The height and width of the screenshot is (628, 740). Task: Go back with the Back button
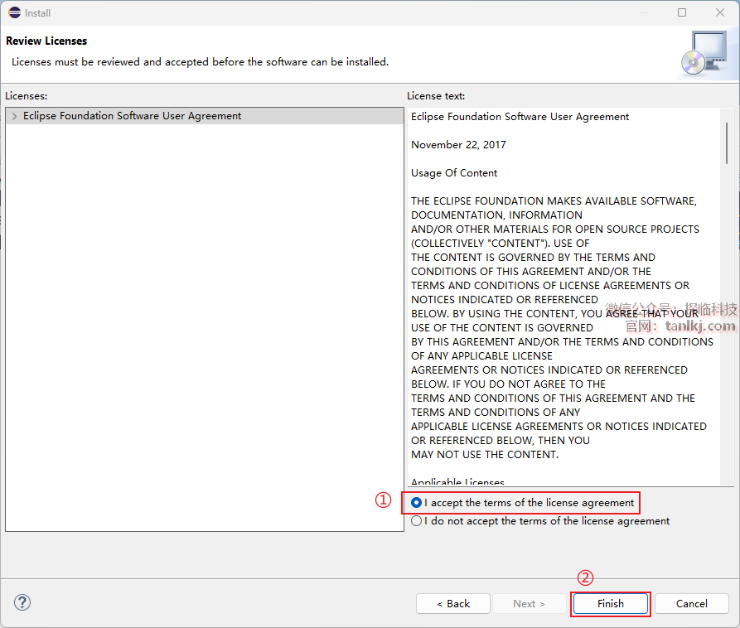point(453,603)
